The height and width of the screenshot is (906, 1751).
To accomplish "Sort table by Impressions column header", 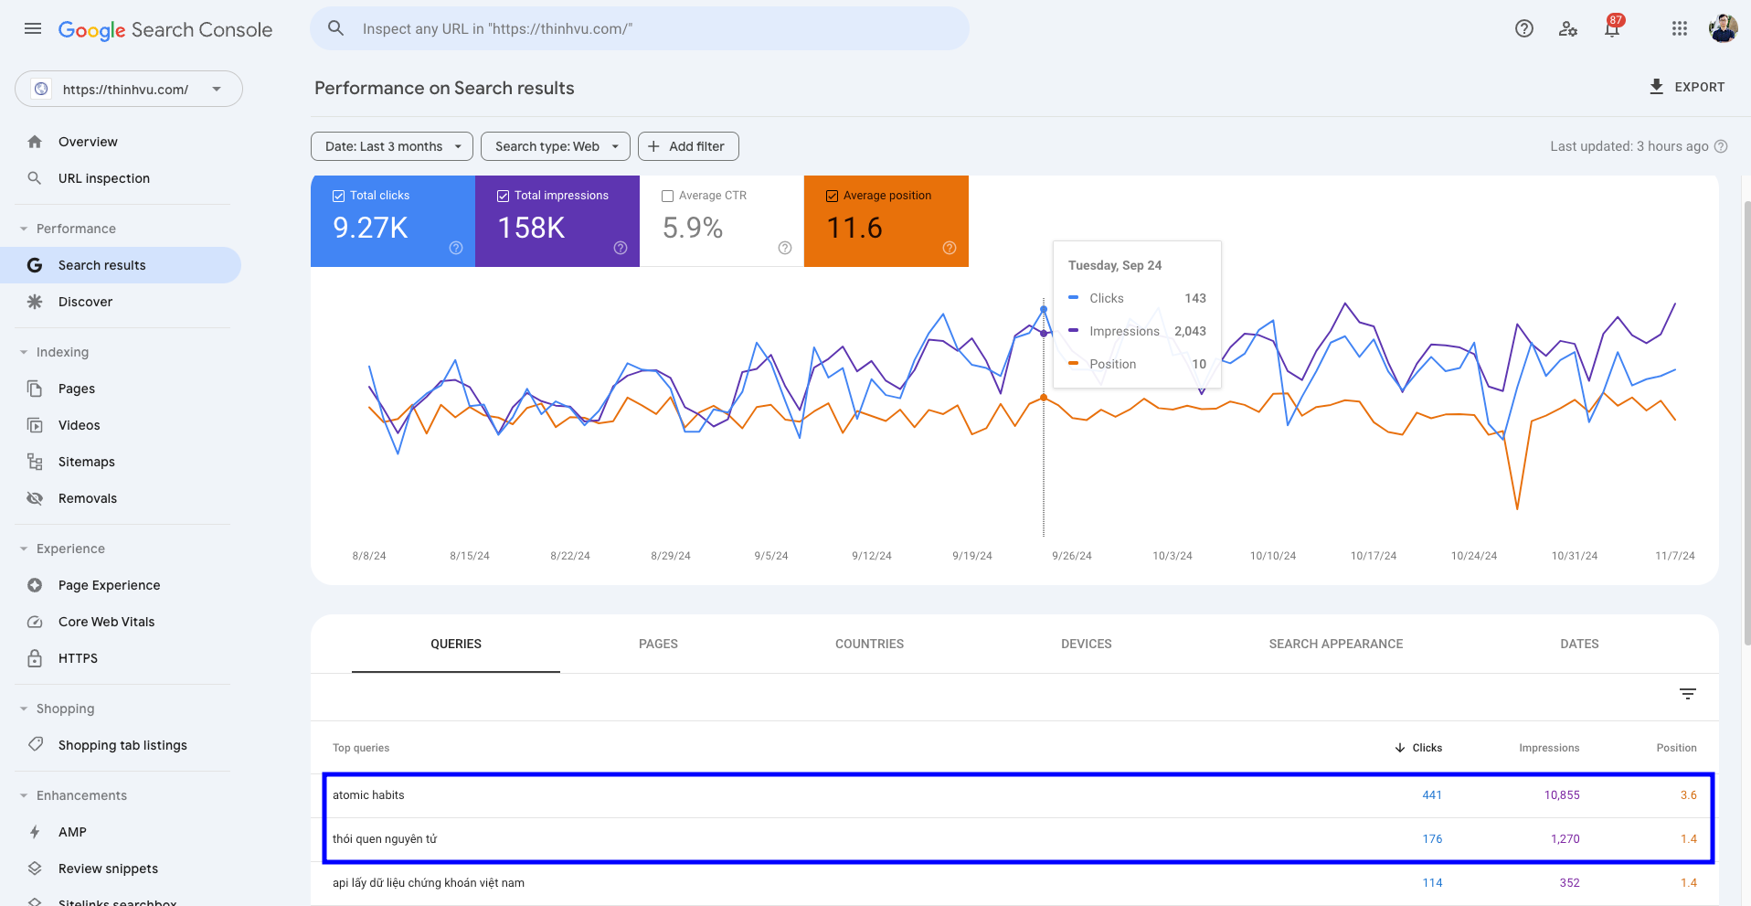I will pyautogui.click(x=1549, y=748).
